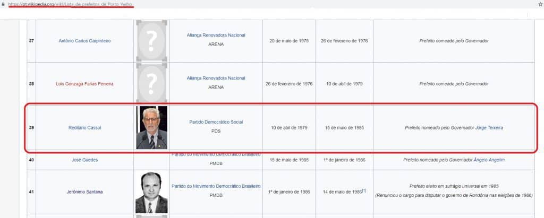Click the 10 de abril de 1979 cell in row 39
This screenshot has width=544, height=218.
(x=289, y=128)
